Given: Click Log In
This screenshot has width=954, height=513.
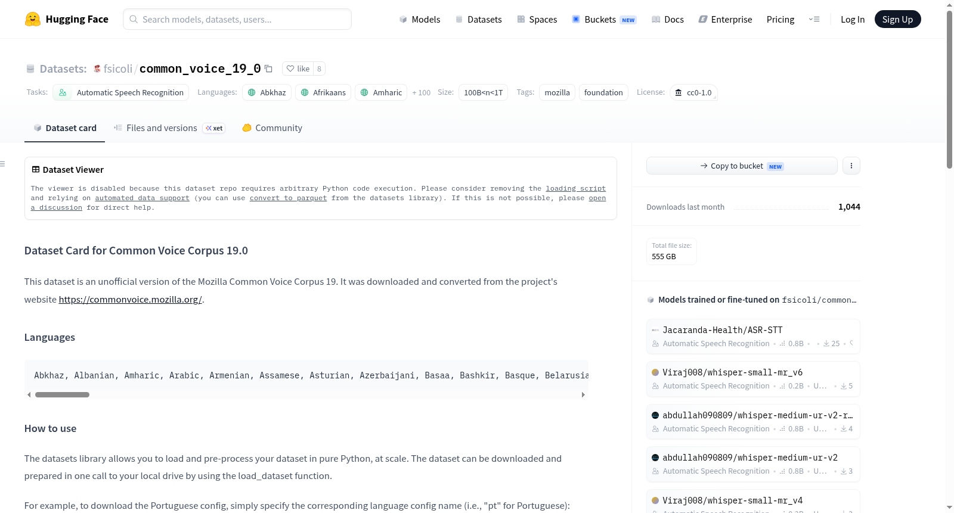Looking at the screenshot, I should [853, 19].
